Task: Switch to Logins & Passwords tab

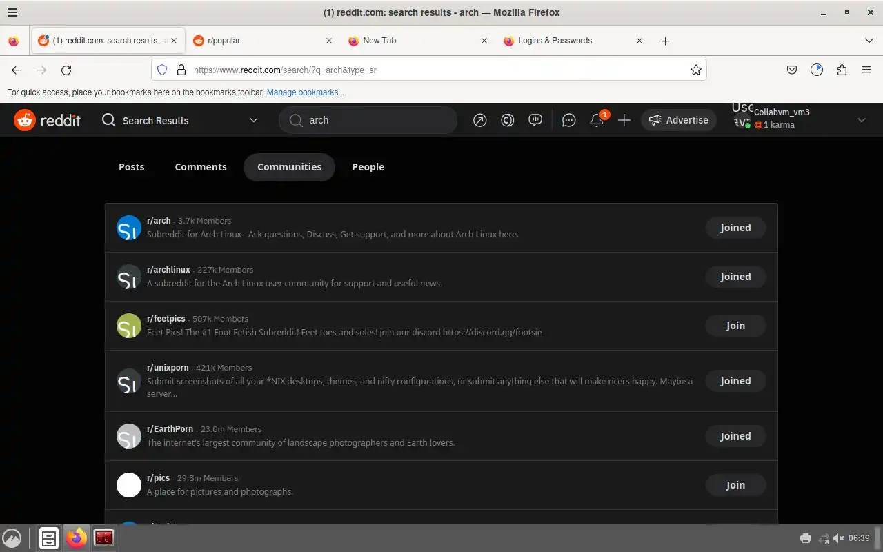Action: (x=573, y=41)
